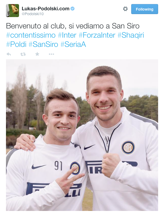This screenshot has height=215, width=166.
Task: Retweet this tweet with the retweet icon
Action: click(x=23, y=54)
